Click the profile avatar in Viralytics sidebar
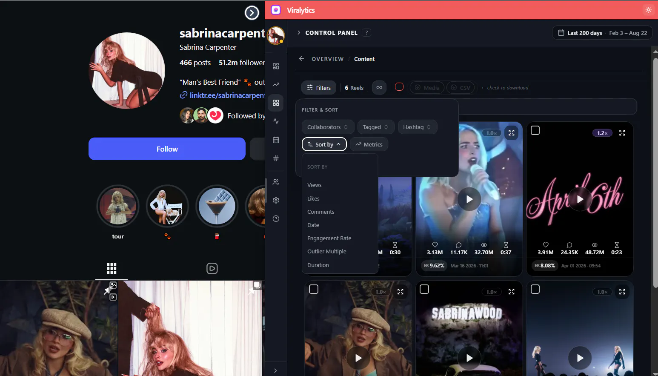The width and height of the screenshot is (658, 376). click(x=276, y=35)
